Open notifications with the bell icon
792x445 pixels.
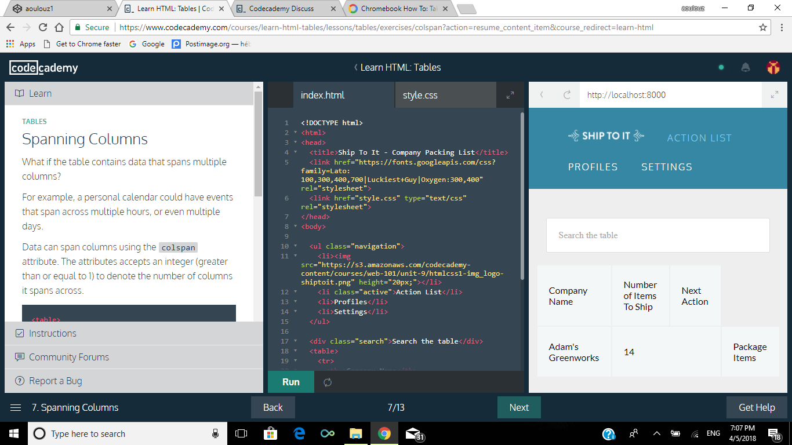[746, 67]
